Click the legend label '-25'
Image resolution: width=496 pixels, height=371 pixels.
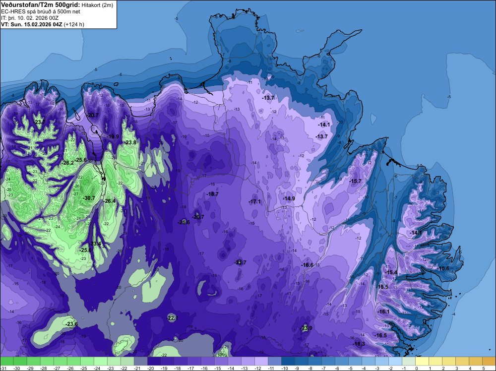[83, 369]
